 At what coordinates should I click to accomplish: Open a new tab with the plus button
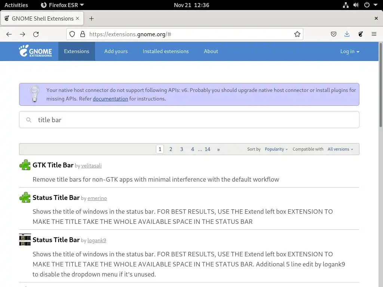91,19
